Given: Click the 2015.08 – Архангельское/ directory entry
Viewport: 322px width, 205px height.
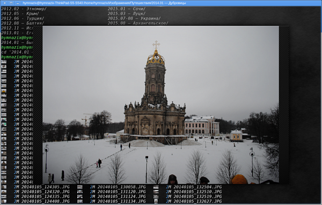Looking at the screenshot, I should pyautogui.click(x=138, y=23).
